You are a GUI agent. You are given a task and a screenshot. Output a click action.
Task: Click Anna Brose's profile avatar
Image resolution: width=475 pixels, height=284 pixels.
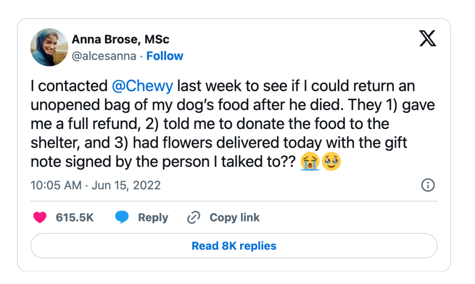click(49, 47)
